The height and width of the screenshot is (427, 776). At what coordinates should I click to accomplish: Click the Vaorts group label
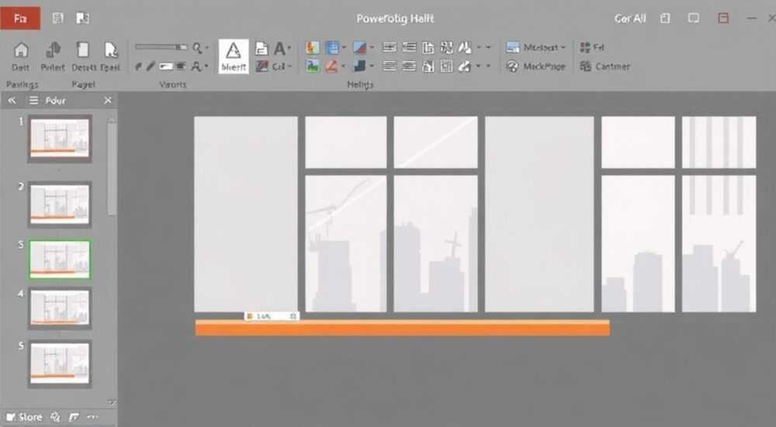click(173, 85)
